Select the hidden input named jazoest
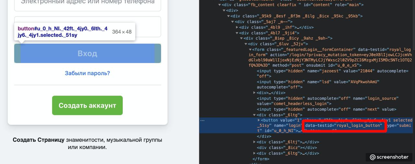Screen dimensions: 415x164 click(333, 73)
